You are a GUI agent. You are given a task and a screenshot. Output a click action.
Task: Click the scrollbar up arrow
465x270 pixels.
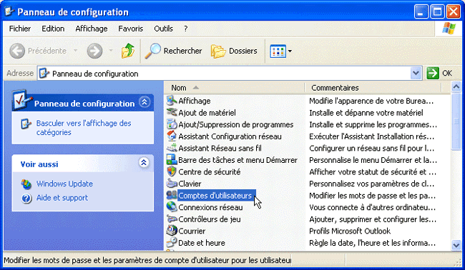[x=456, y=86]
